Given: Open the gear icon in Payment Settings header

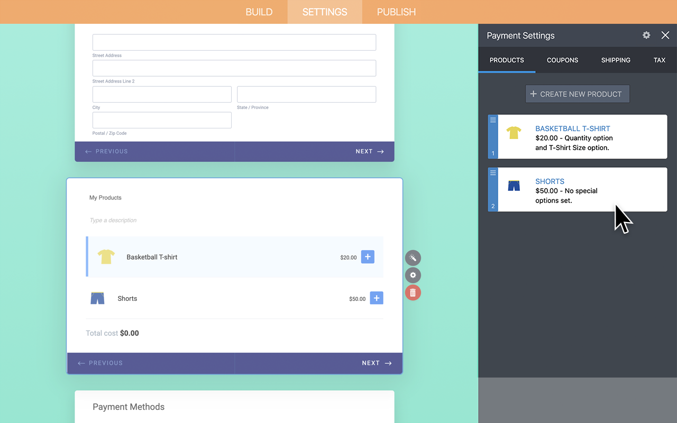Looking at the screenshot, I should click(x=646, y=35).
